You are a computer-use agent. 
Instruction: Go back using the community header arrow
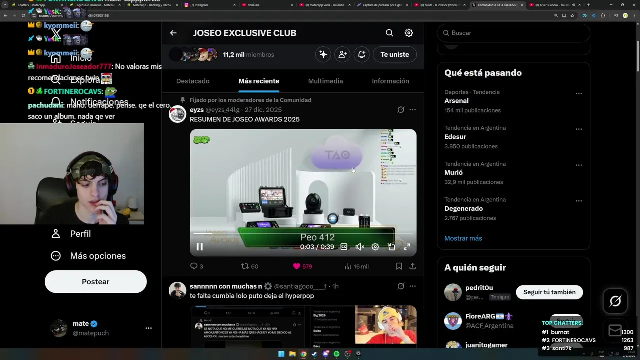click(x=173, y=33)
